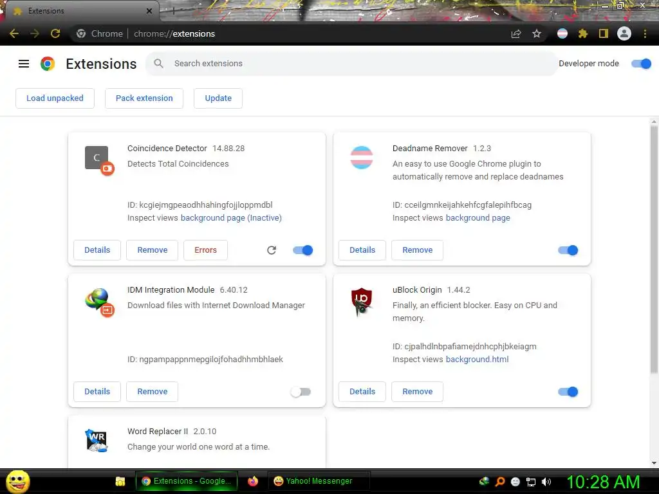Click the Pack extension button
Image resolution: width=659 pixels, height=494 pixels.
pyautogui.click(x=144, y=98)
